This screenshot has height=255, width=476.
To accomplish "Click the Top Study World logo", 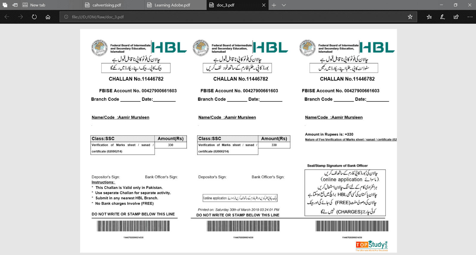I will [x=372, y=246].
